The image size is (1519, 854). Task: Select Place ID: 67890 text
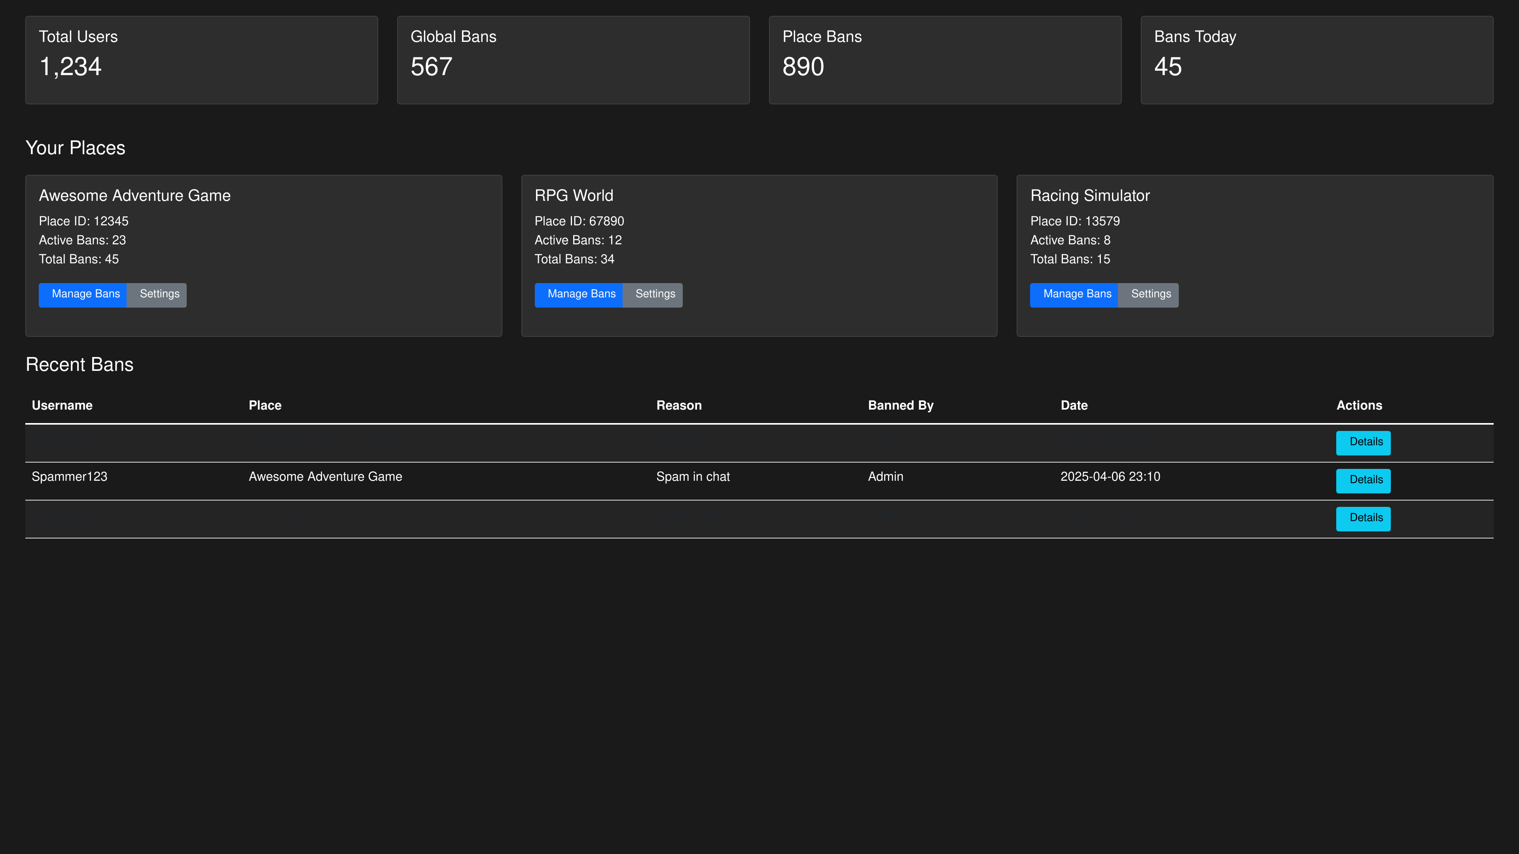[579, 221]
